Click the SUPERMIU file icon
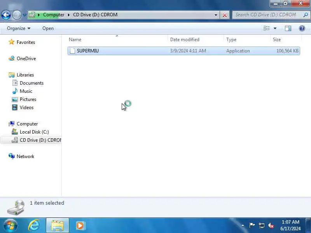The height and width of the screenshot is (233, 311). [x=72, y=51]
